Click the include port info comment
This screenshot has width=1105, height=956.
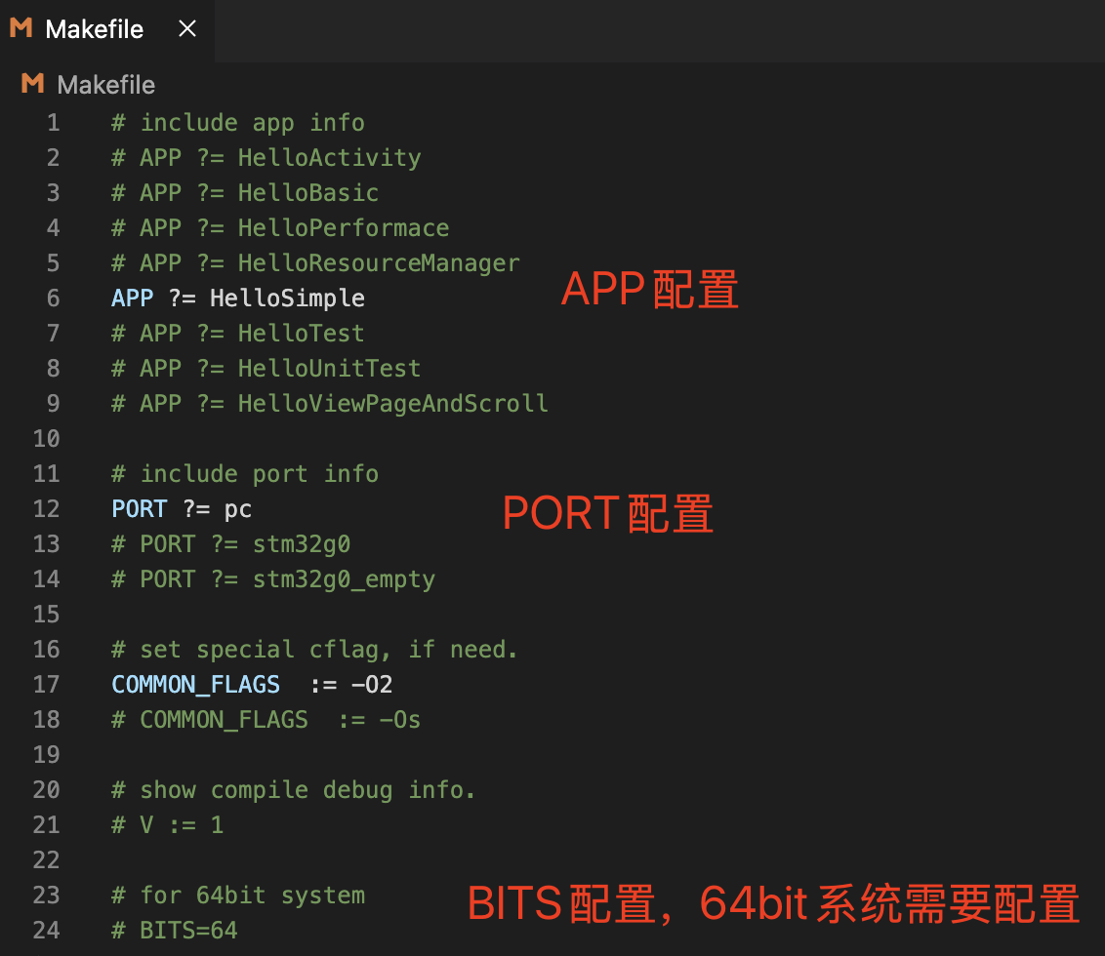245,473
